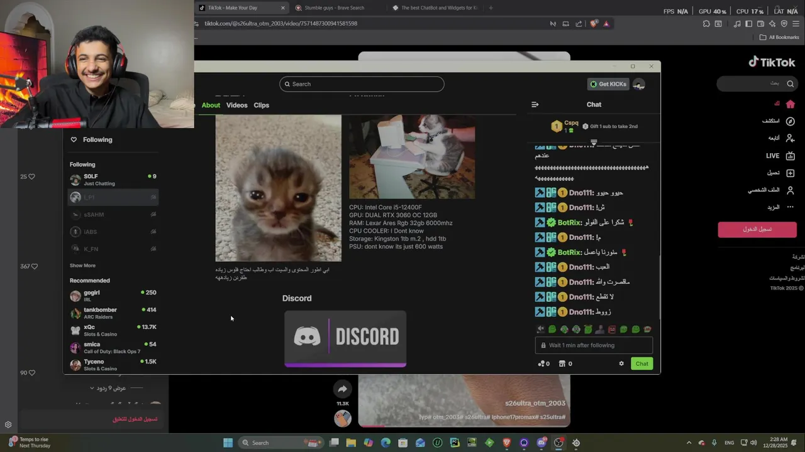Open the tankbomber ARC Raiders channel
The height and width of the screenshot is (452, 805).
(113, 313)
